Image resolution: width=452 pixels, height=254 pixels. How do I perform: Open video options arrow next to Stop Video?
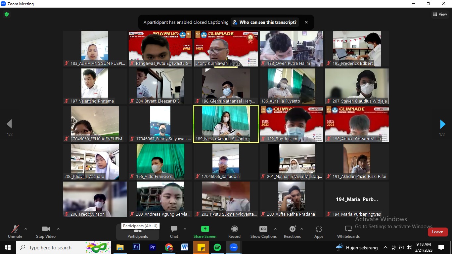58,229
